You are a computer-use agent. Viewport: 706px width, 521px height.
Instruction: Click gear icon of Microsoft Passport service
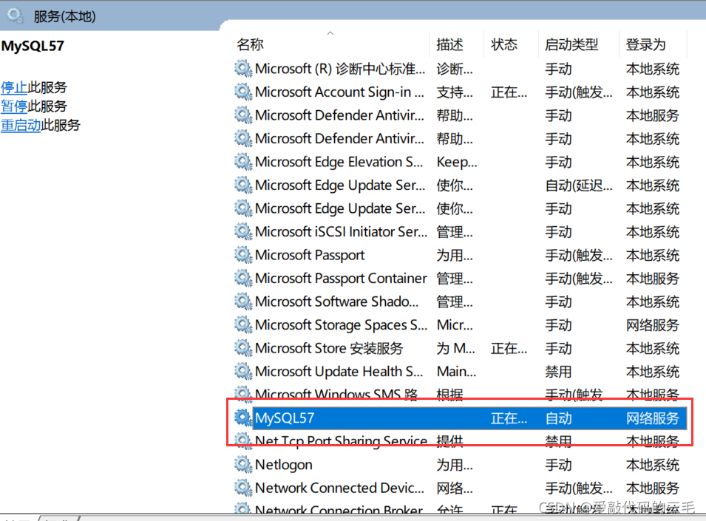tap(243, 255)
